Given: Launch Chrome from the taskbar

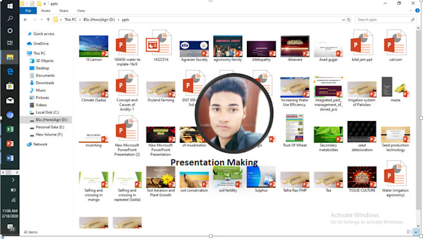Looking at the screenshot, I should click(x=10, y=115).
